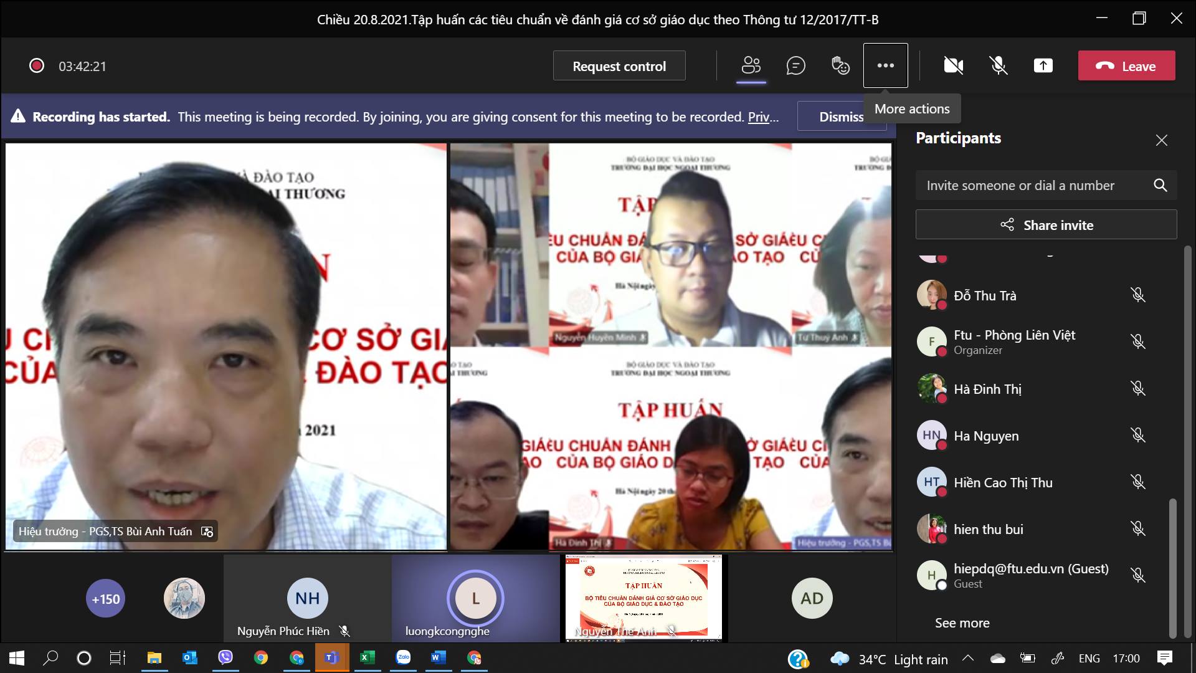Click the muted mic icon for hien thu bui
The width and height of the screenshot is (1196, 673).
1137,528
